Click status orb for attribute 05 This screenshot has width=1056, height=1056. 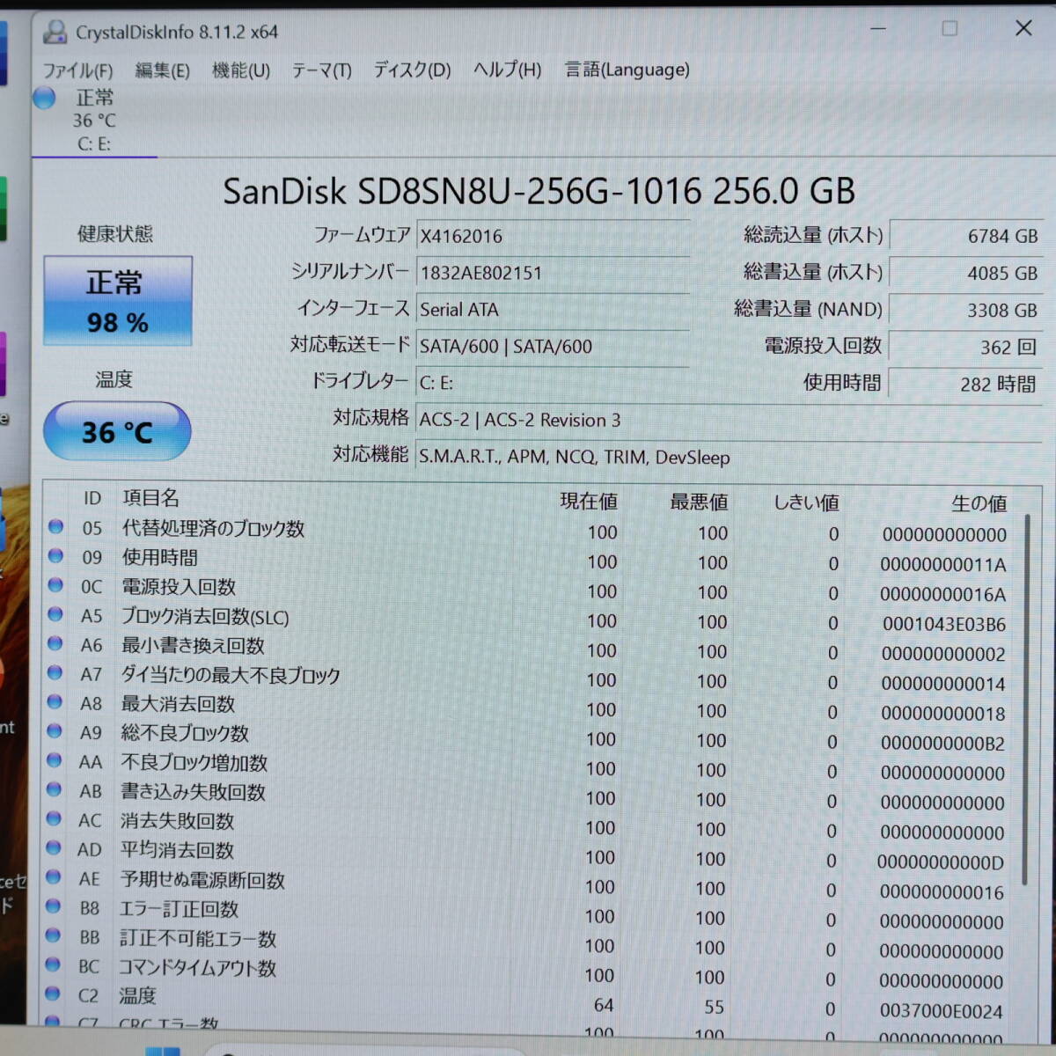[x=55, y=526]
